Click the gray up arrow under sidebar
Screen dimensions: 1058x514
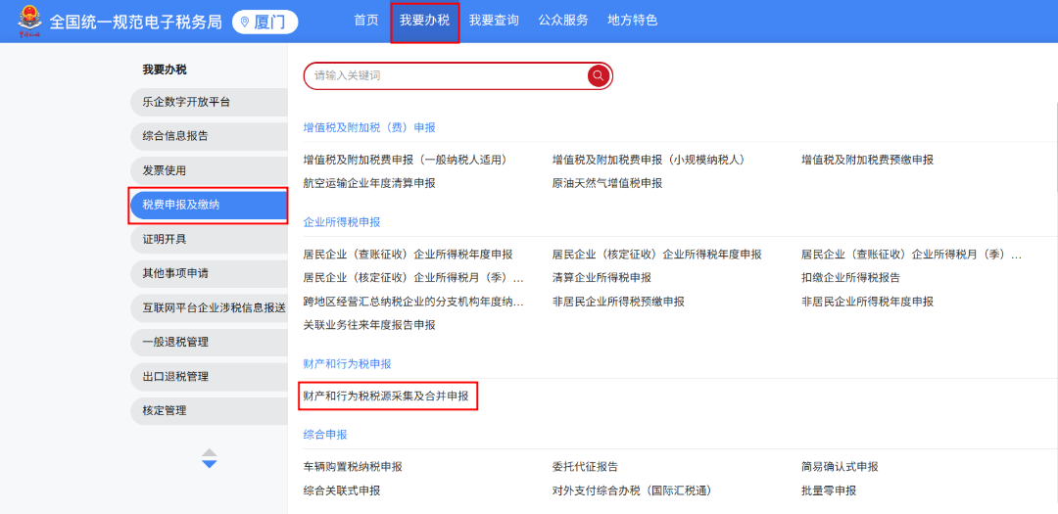coord(210,452)
